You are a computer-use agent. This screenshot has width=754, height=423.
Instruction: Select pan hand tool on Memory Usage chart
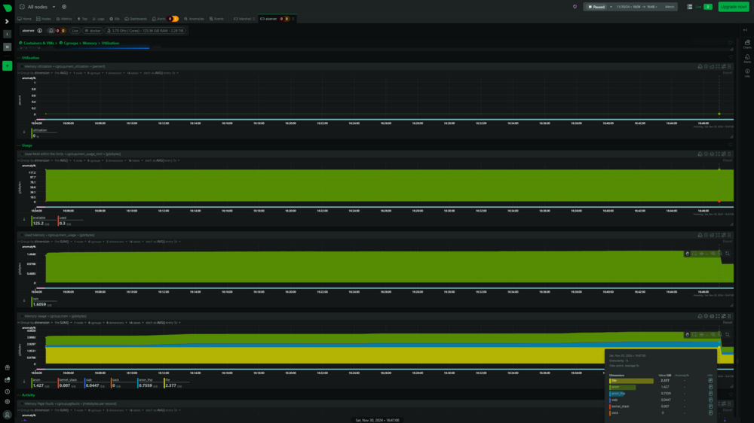click(x=687, y=335)
